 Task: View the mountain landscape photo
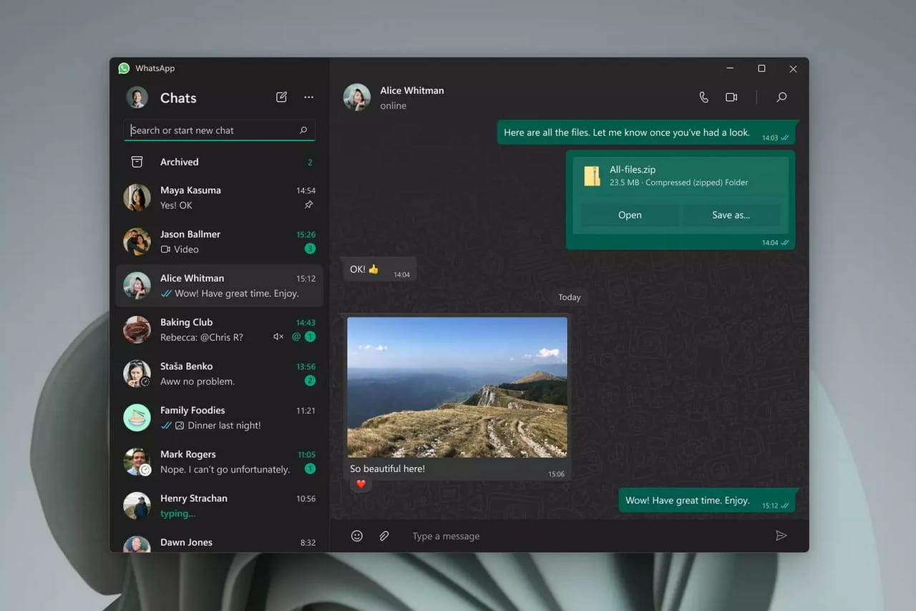coord(457,387)
